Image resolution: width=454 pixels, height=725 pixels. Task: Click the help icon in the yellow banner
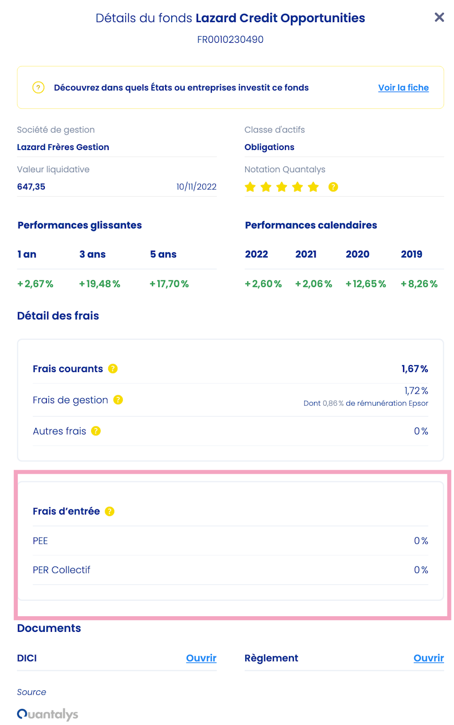tap(39, 87)
